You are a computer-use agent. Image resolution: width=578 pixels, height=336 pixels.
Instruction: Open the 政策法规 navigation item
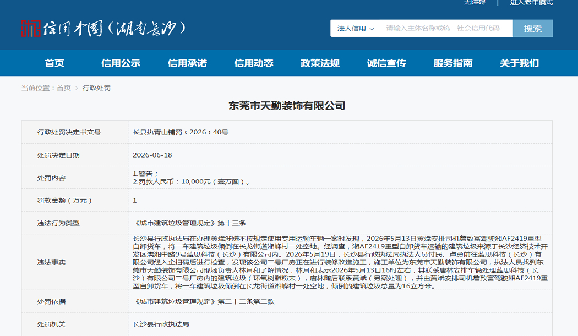[320, 63]
